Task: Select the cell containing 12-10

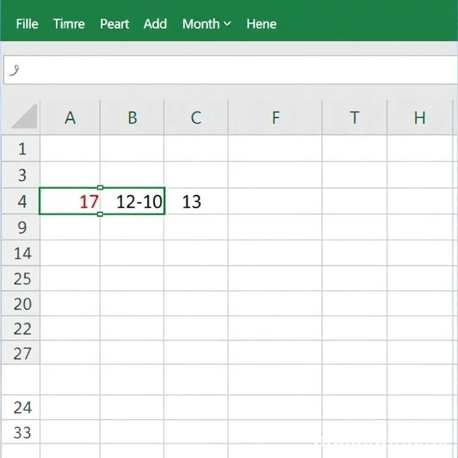Action: [132, 202]
